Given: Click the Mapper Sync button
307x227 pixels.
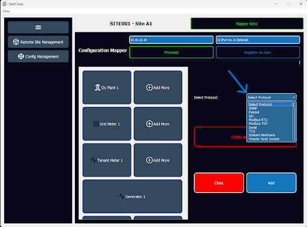Looking at the screenshot, I should [247, 23].
